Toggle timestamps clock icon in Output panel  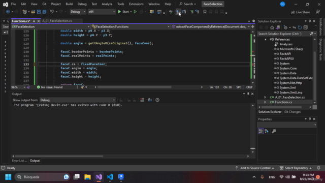click(157, 100)
